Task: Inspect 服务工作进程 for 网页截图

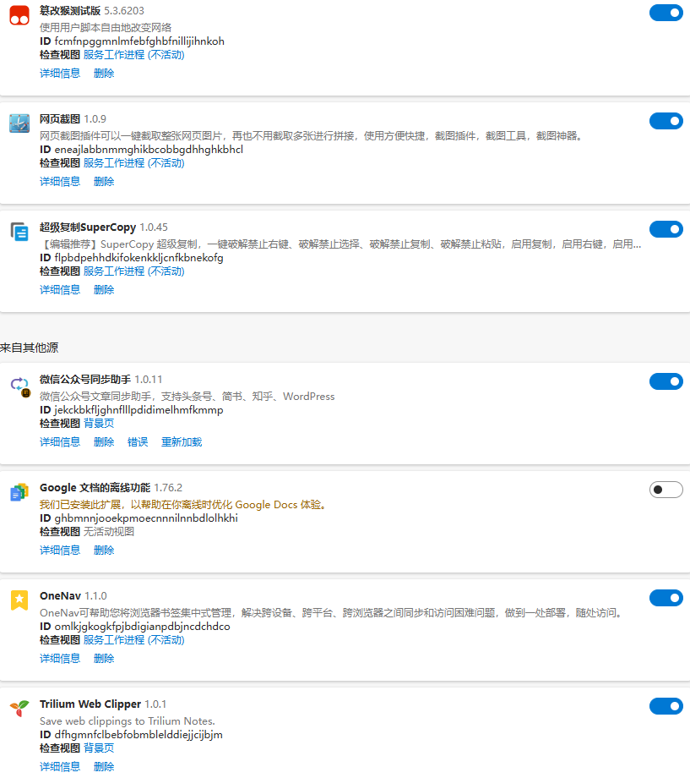Action: (x=133, y=162)
